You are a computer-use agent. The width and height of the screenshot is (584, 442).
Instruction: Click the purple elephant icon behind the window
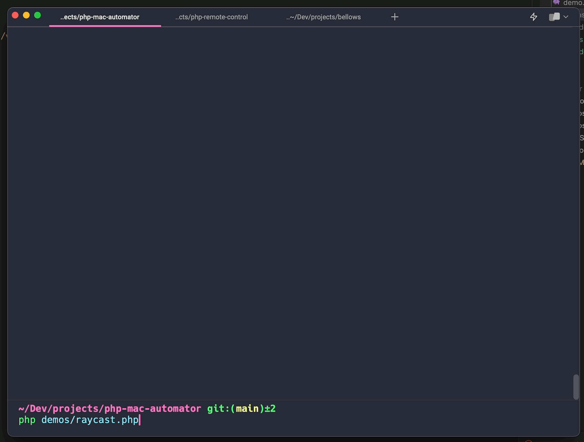tap(556, 2)
